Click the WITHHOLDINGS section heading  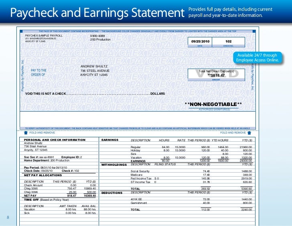pos(114,165)
